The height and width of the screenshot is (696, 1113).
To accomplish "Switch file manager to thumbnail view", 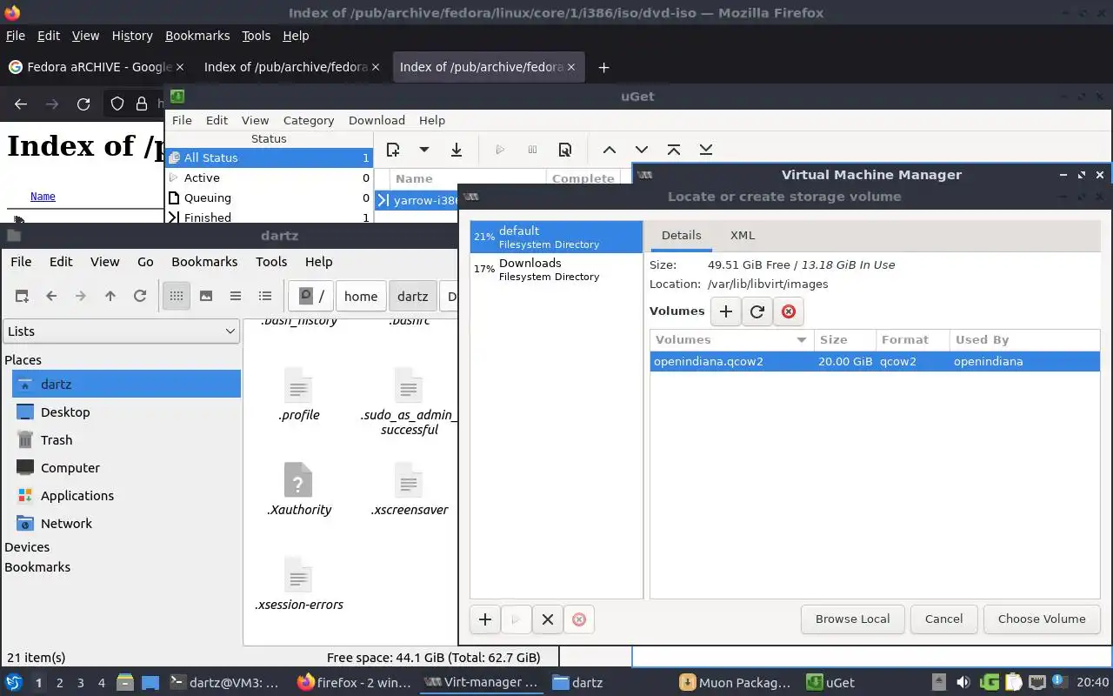I will (x=206, y=296).
